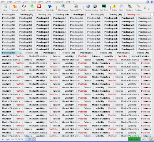Screen dimensions: 154x142
Task: Open the Lookup tool icon
Action: (95, 8)
